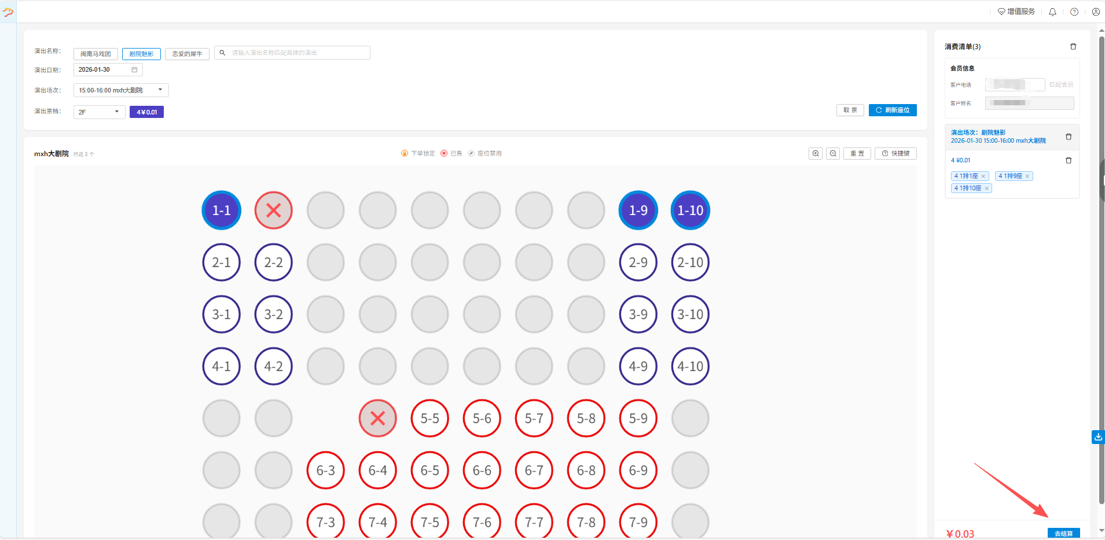Open the help question mark icon

pyautogui.click(x=1074, y=12)
